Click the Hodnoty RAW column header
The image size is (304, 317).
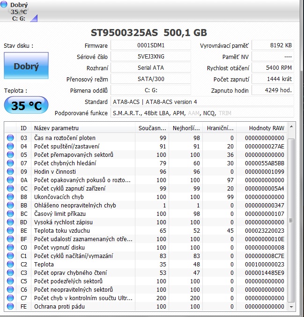262,128
